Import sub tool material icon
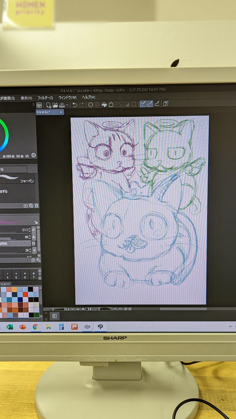Screen dimensions: 236x419 (x=26, y=206)
